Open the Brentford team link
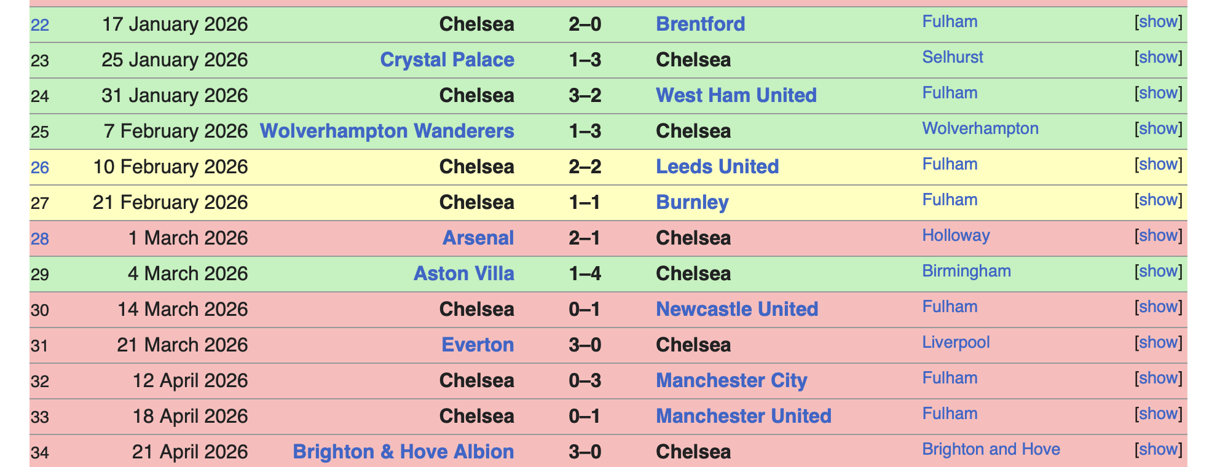Screen dimensions: 1212x467 point(700,24)
